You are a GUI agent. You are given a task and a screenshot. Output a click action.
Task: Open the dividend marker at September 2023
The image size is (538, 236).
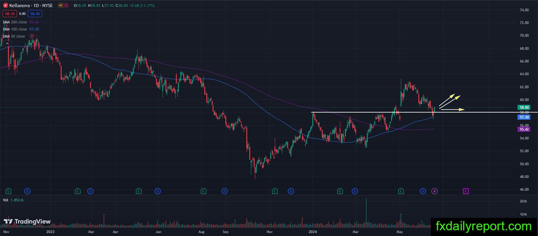pyautogui.click(x=225, y=191)
